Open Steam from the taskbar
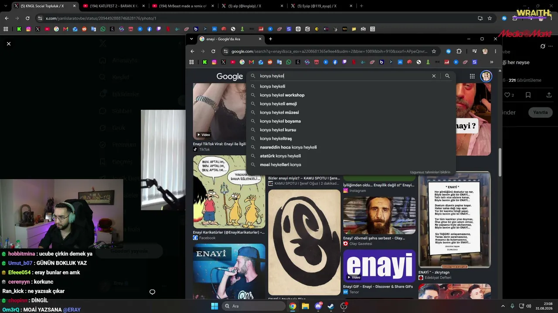The height and width of the screenshot is (313, 558). (x=331, y=306)
